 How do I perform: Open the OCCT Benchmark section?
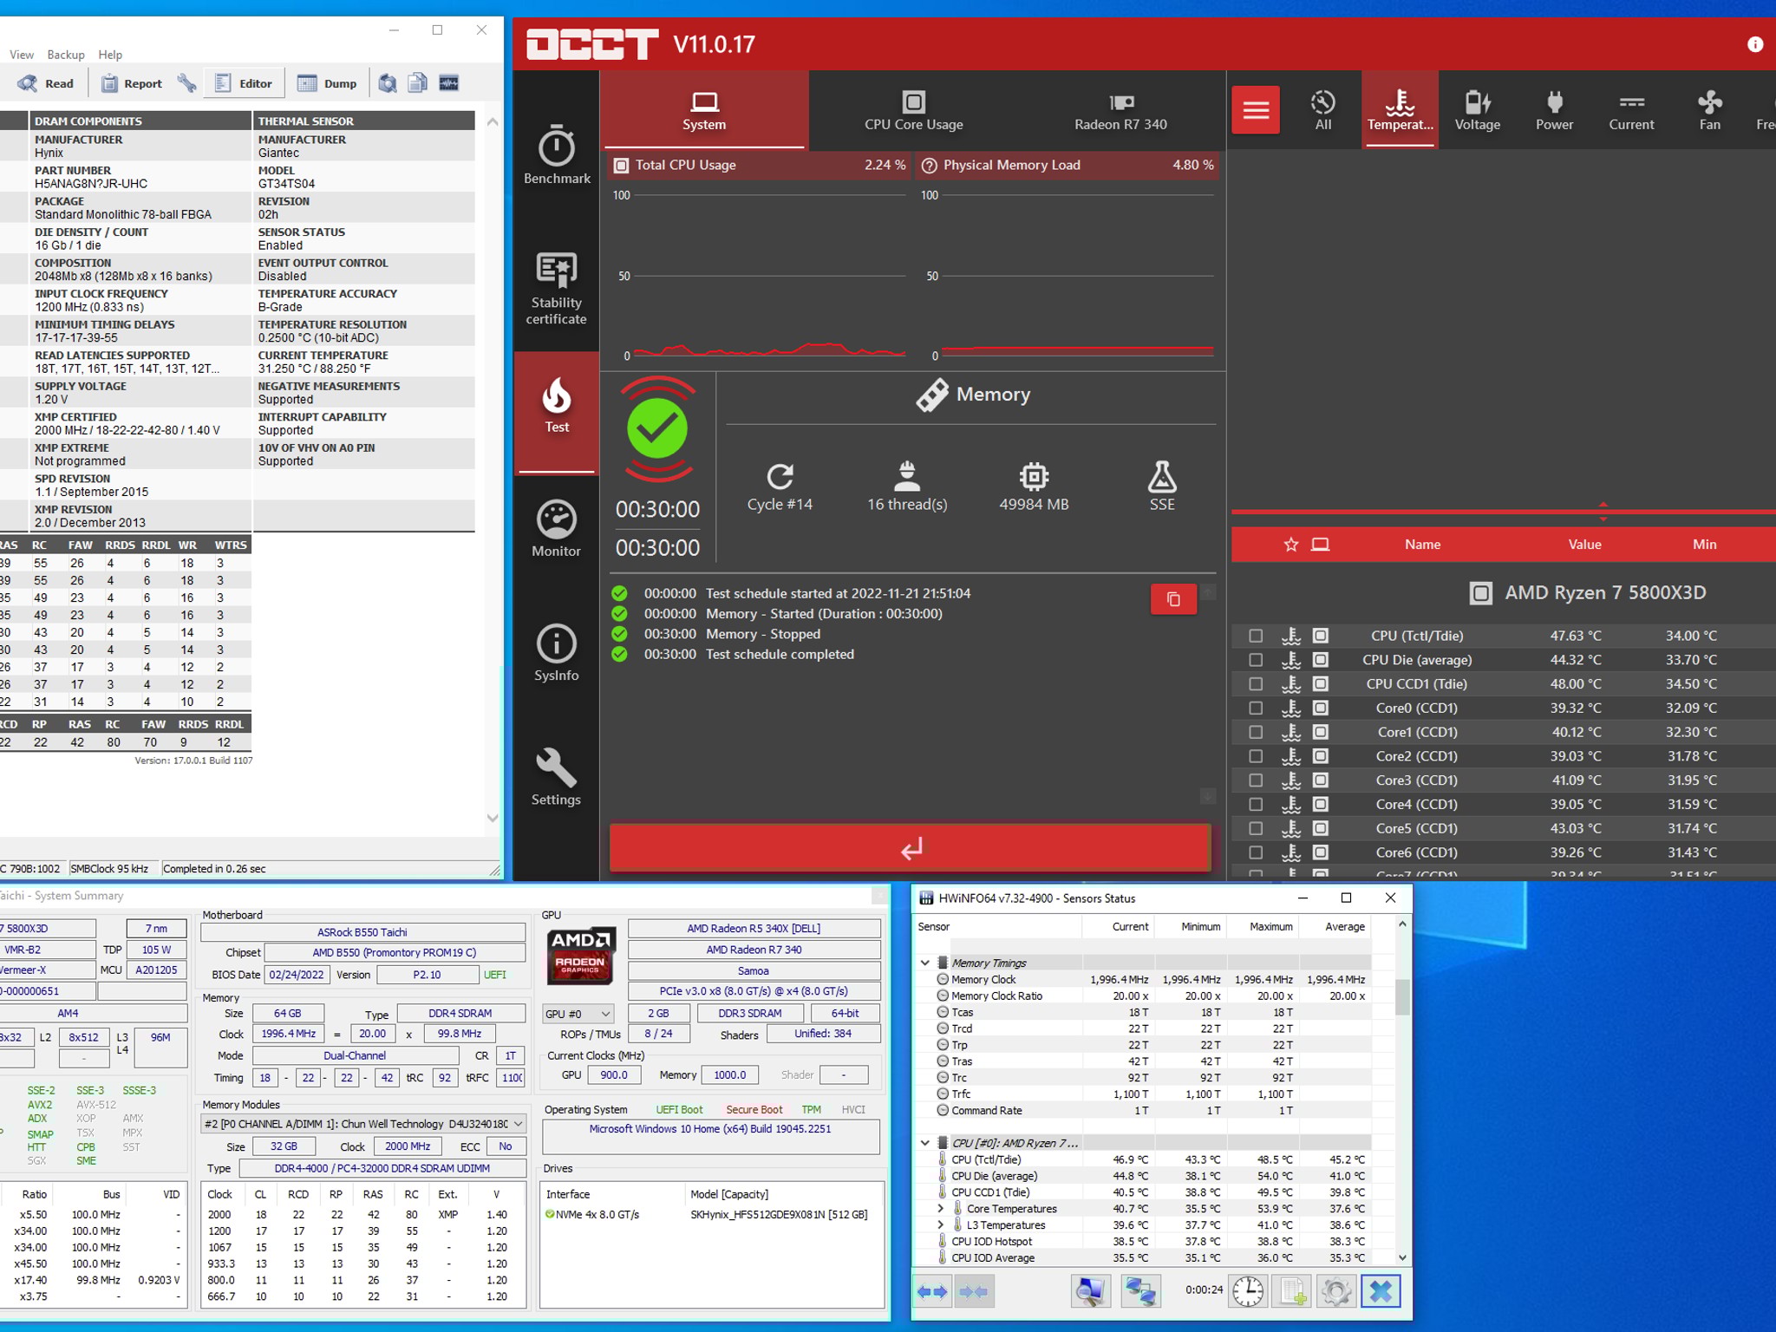556,155
